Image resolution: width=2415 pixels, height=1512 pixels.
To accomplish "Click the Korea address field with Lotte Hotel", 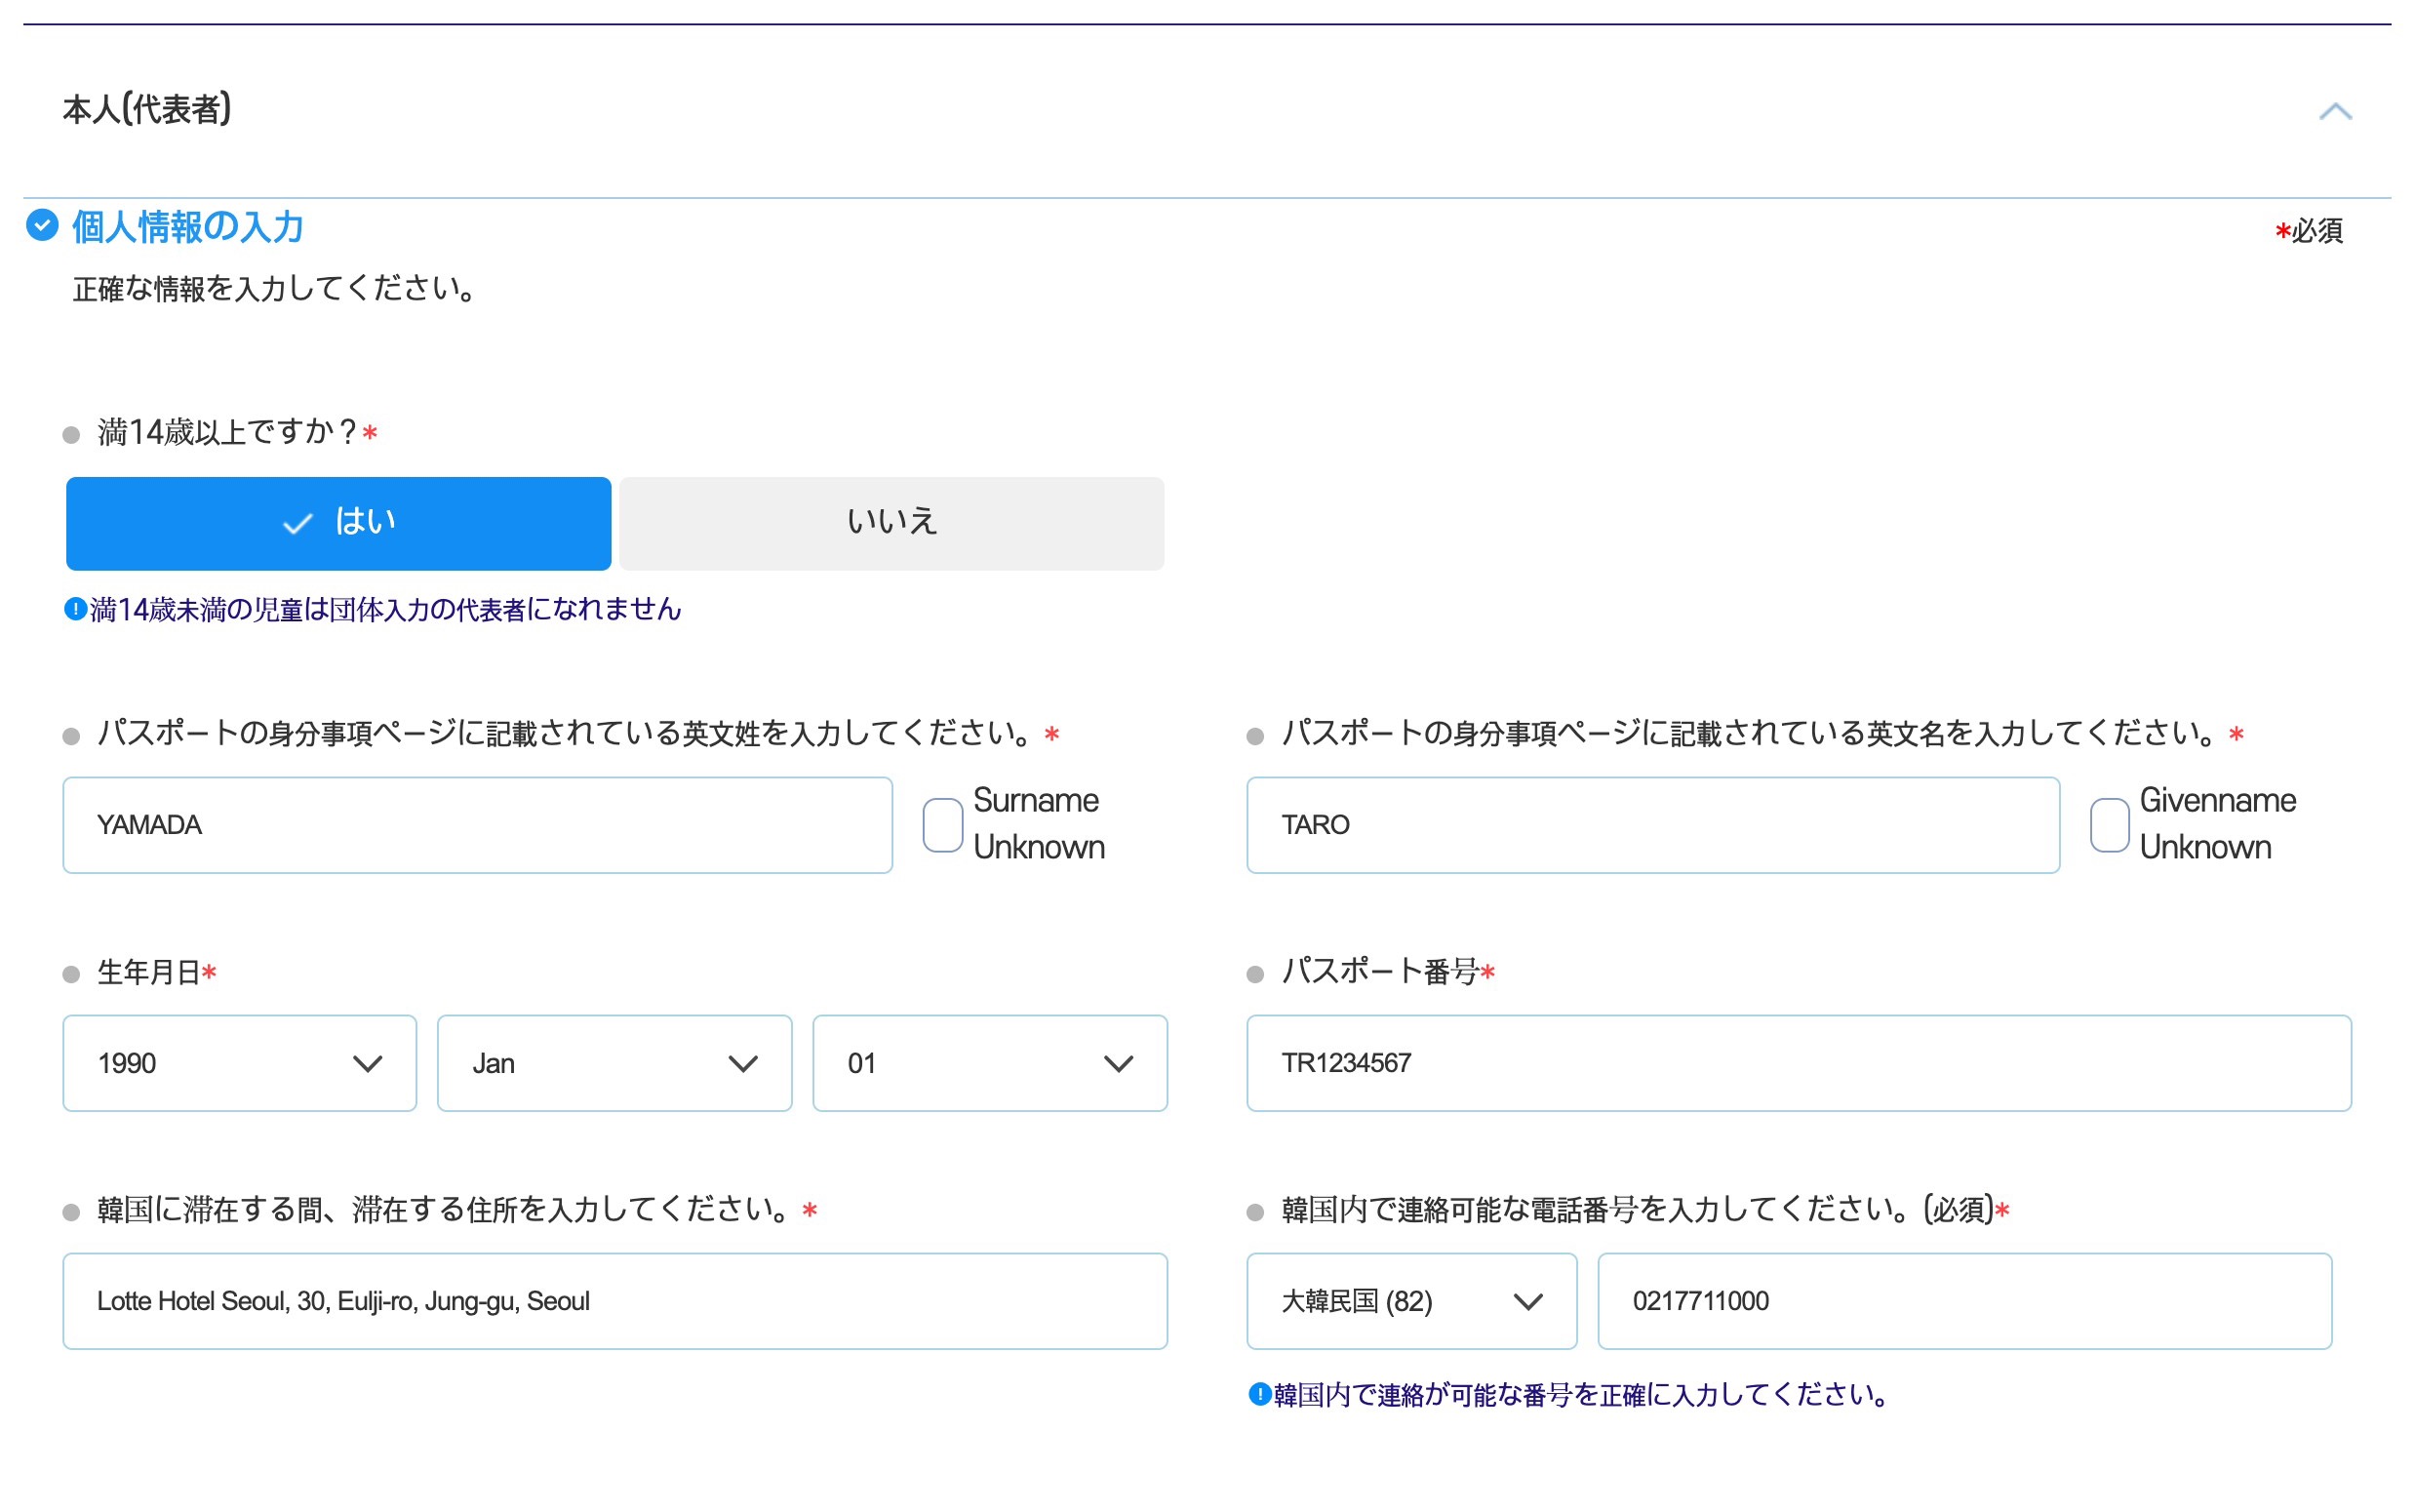I will [614, 1300].
